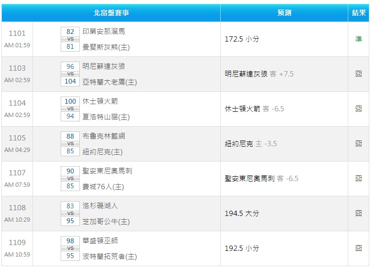Click team name 休士頓火箭 in matchup column
This screenshot has height=269, width=376.
point(100,101)
